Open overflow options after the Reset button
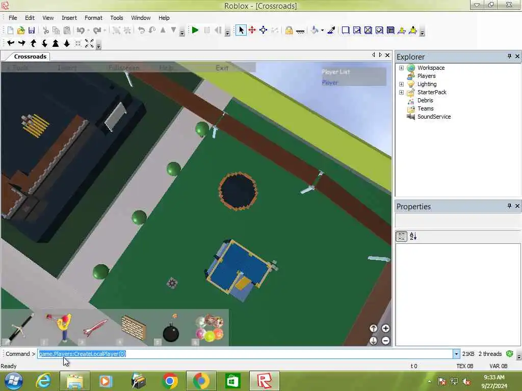Screen dimensions: 522x391 coord(228,33)
